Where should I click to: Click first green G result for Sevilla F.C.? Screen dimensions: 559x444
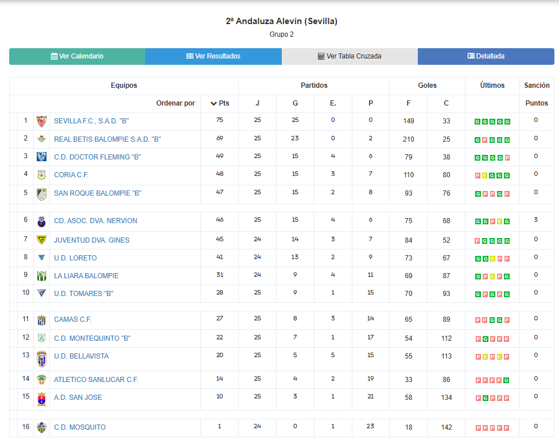pos(478,122)
